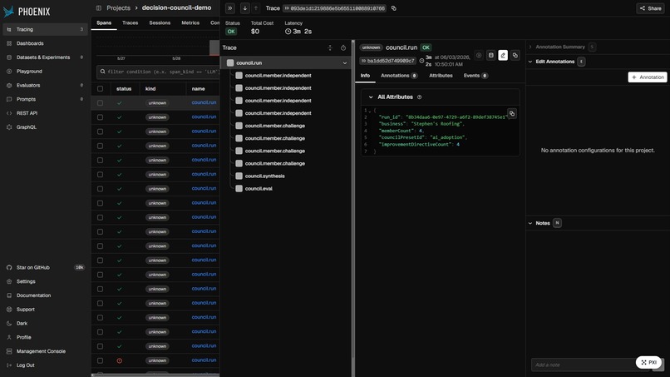Open the Playground icon in sidebar

click(x=9, y=71)
